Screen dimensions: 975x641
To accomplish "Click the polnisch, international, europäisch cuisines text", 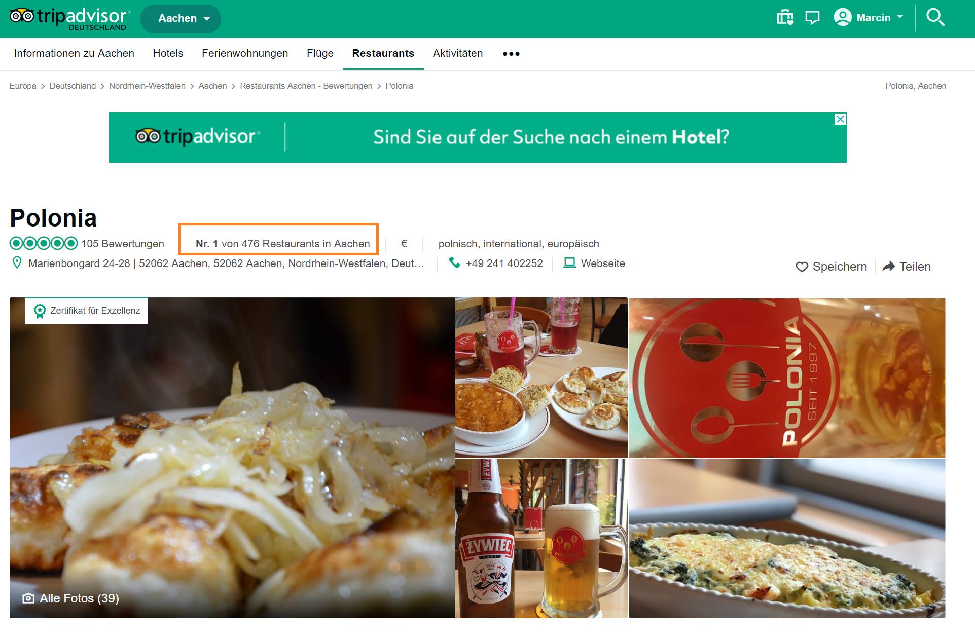I will tap(519, 244).
